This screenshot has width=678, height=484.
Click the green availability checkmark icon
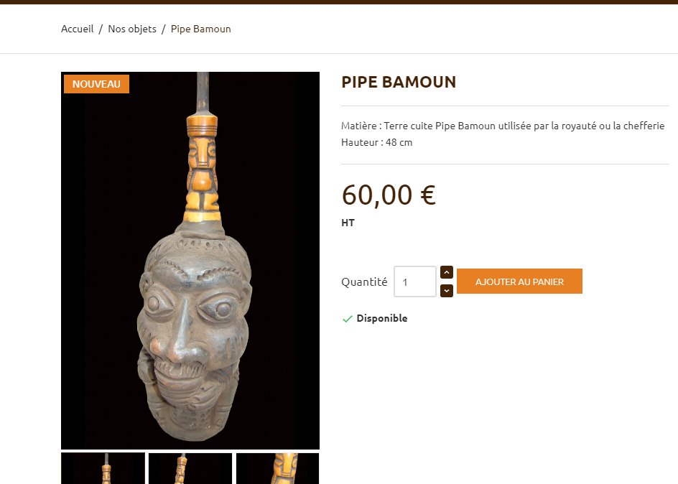(x=348, y=318)
